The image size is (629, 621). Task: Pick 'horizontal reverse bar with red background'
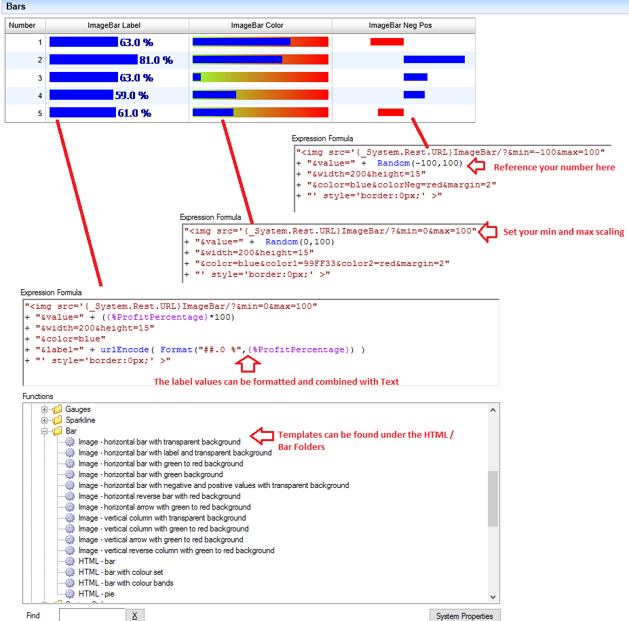click(x=159, y=496)
